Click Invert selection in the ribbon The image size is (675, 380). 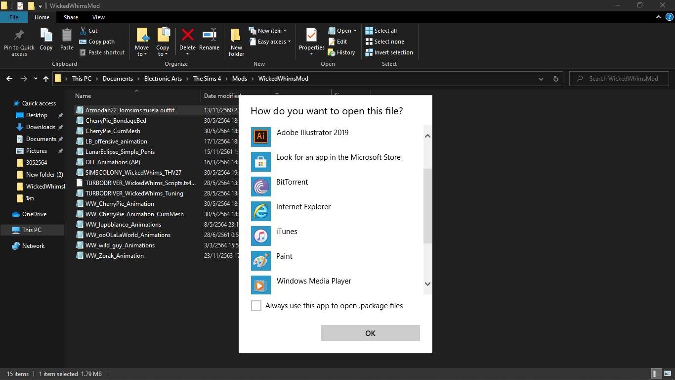click(x=389, y=52)
